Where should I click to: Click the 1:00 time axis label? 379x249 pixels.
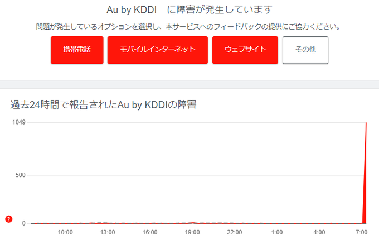pos(277,232)
